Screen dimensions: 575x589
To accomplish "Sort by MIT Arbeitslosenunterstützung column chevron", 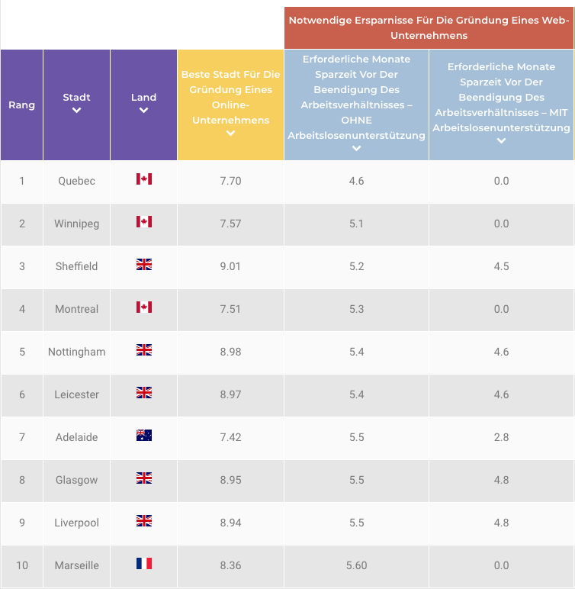I will point(501,141).
